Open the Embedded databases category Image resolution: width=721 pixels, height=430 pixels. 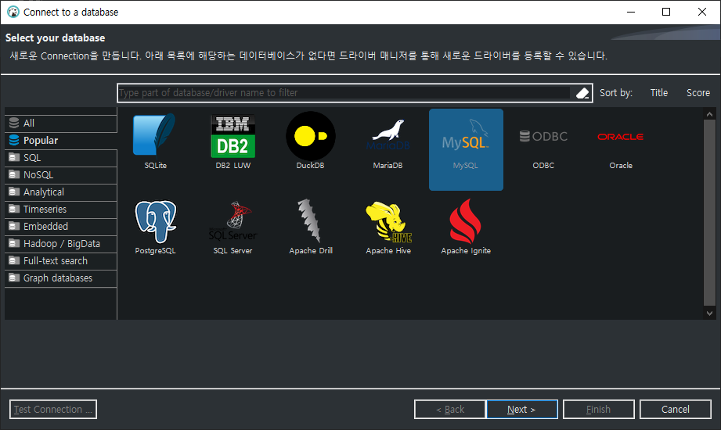click(x=61, y=227)
